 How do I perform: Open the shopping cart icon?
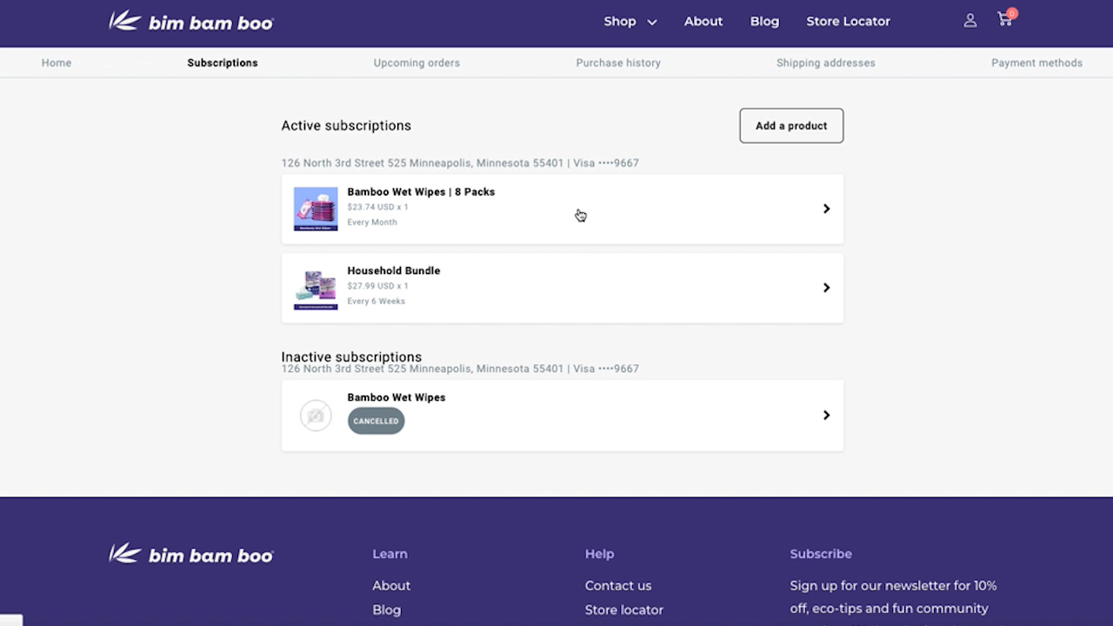1006,18
